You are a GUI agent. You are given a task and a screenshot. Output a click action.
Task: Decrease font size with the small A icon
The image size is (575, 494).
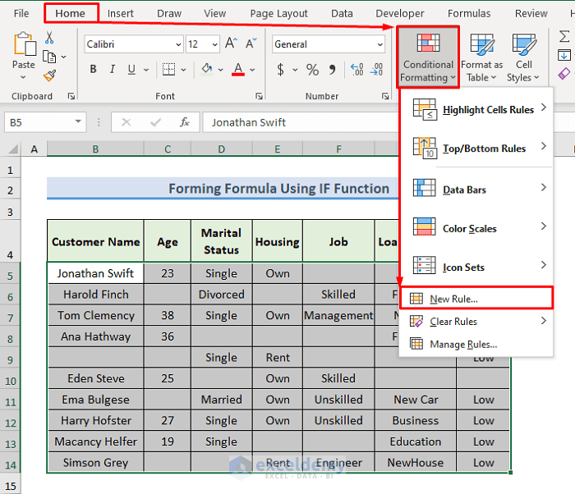251,43
